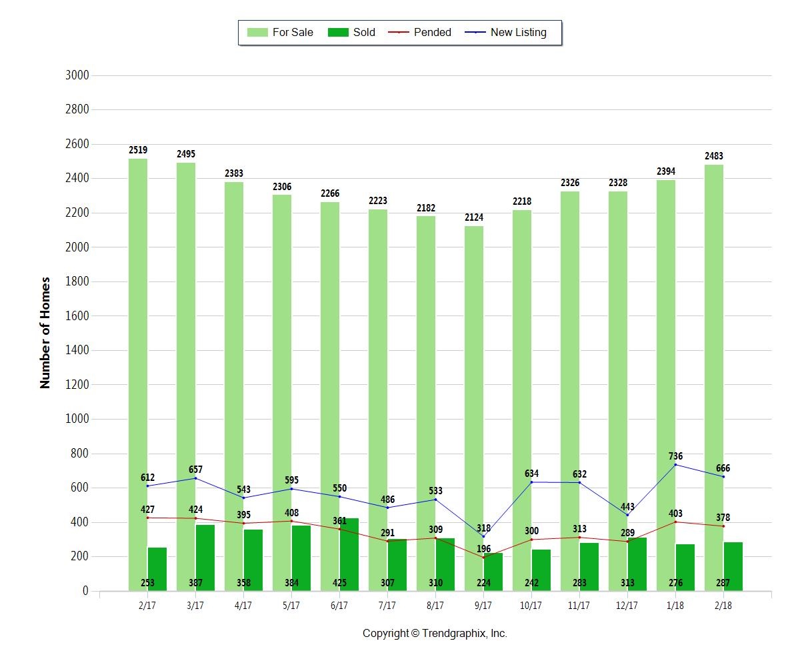Viewport: 800px width, 667px height.
Task: Click the Number of Homes axis title
Action: [45, 333]
